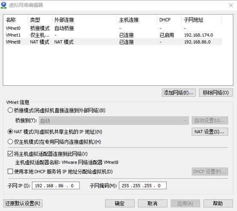Select the 仅主机模式 radio button
Screen dimensions: 237x211
[10, 142]
